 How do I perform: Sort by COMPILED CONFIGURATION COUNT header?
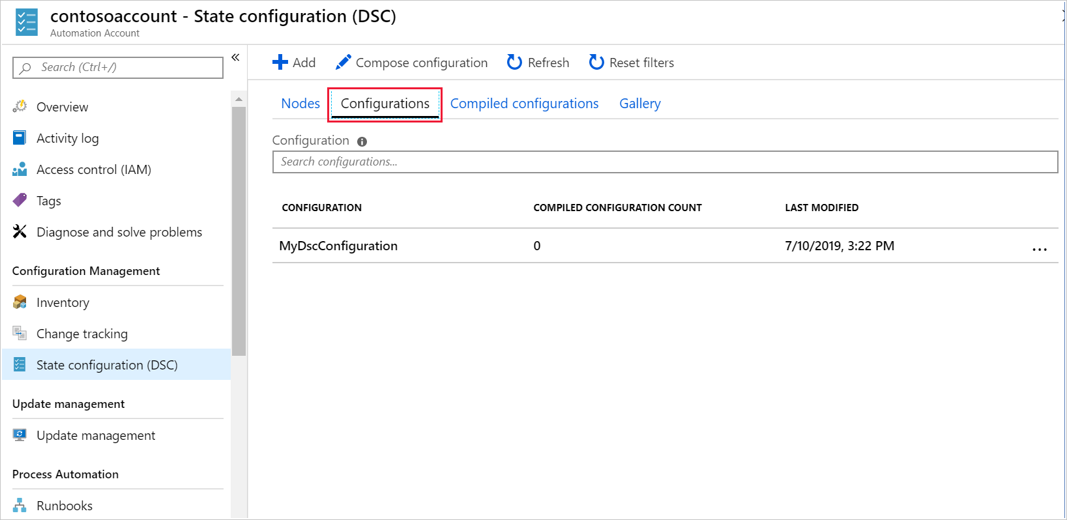pos(617,207)
